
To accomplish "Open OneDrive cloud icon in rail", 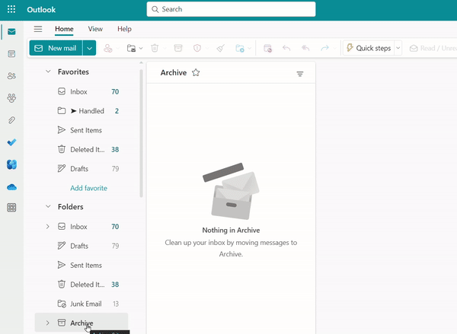I will point(11,186).
